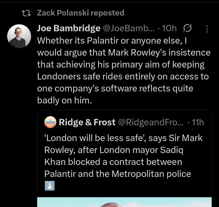This screenshot has width=219, height=207.
Task: Click the Grok slash-circle icon
Action: [187, 28]
